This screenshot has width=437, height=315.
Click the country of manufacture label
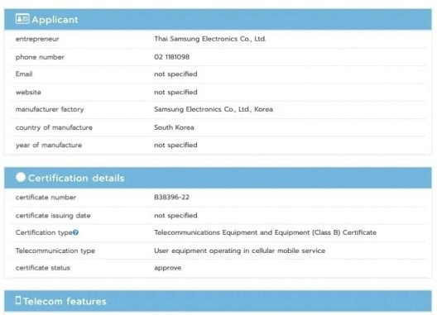point(54,127)
